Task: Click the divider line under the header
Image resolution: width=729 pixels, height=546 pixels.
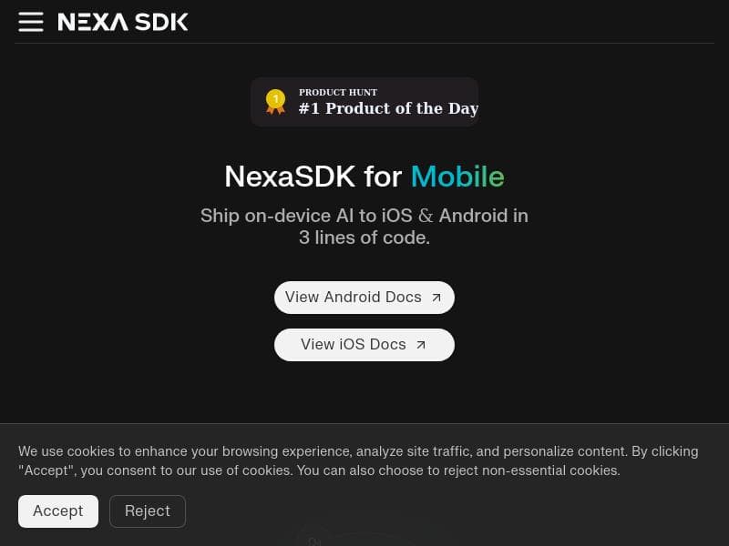Action: pos(364,45)
